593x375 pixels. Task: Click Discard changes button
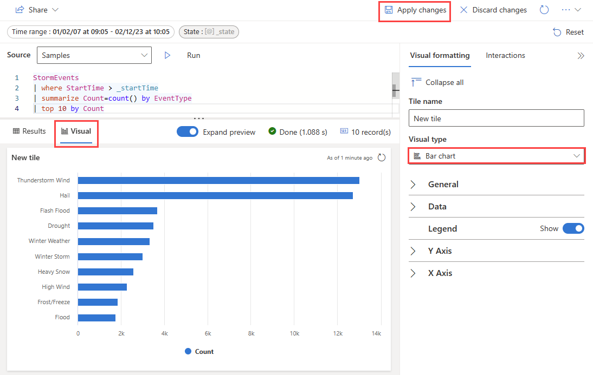(493, 10)
